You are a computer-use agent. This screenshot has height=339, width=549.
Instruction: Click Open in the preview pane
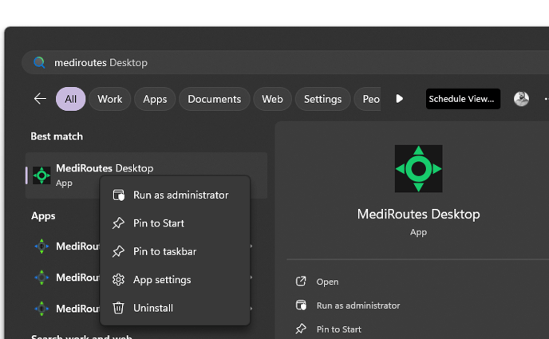(327, 282)
